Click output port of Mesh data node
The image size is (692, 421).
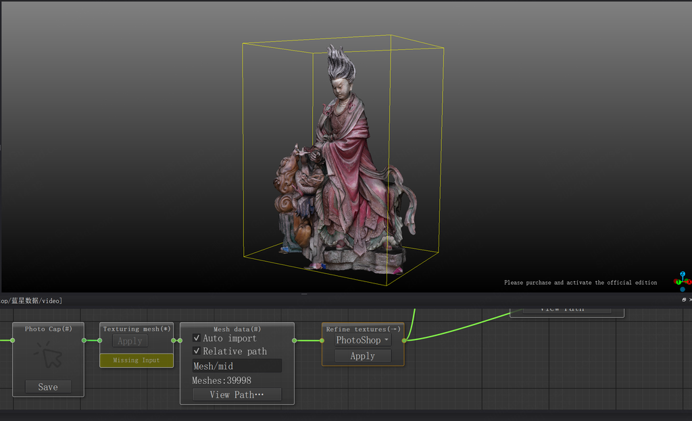[x=294, y=341]
